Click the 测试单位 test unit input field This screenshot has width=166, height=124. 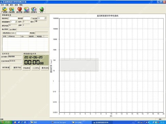tap(13, 18)
